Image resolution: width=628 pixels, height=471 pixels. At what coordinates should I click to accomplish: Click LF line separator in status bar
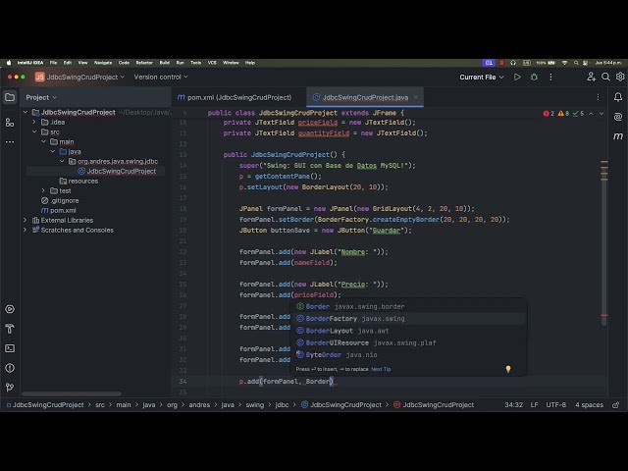point(534,405)
